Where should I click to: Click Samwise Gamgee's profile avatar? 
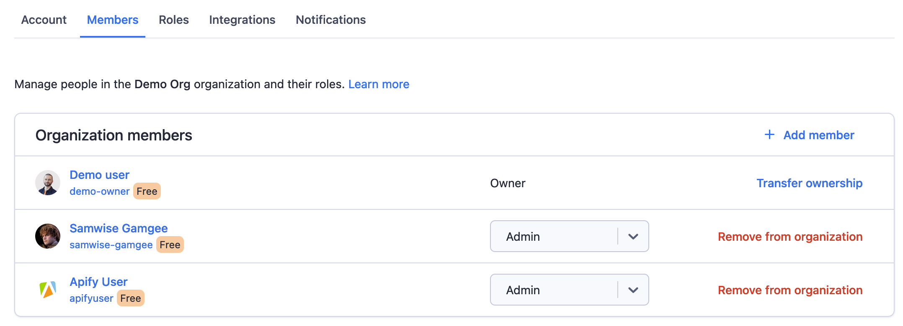(48, 236)
